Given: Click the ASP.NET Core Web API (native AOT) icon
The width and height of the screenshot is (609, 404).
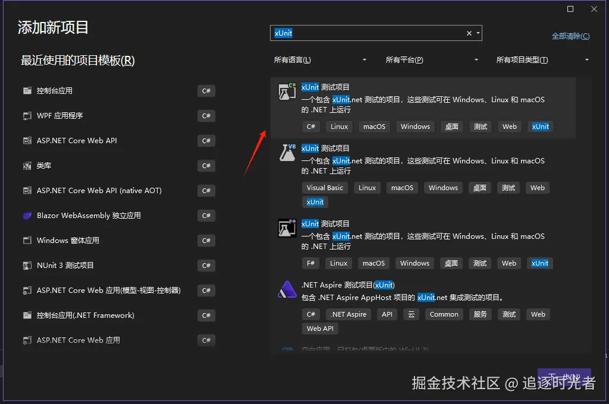Looking at the screenshot, I should click(27, 191).
